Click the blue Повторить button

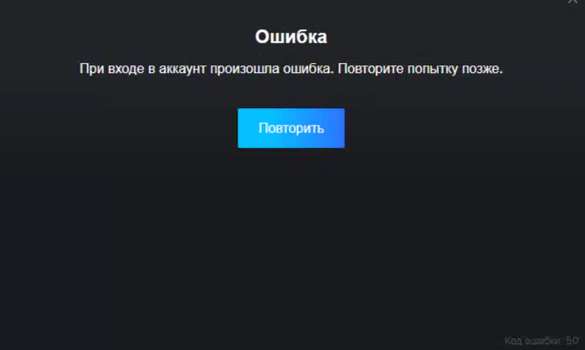(291, 128)
